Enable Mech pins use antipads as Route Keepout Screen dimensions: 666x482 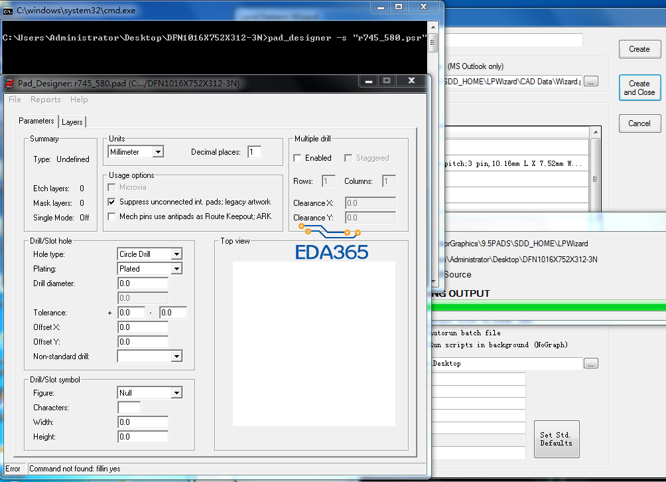coord(111,217)
